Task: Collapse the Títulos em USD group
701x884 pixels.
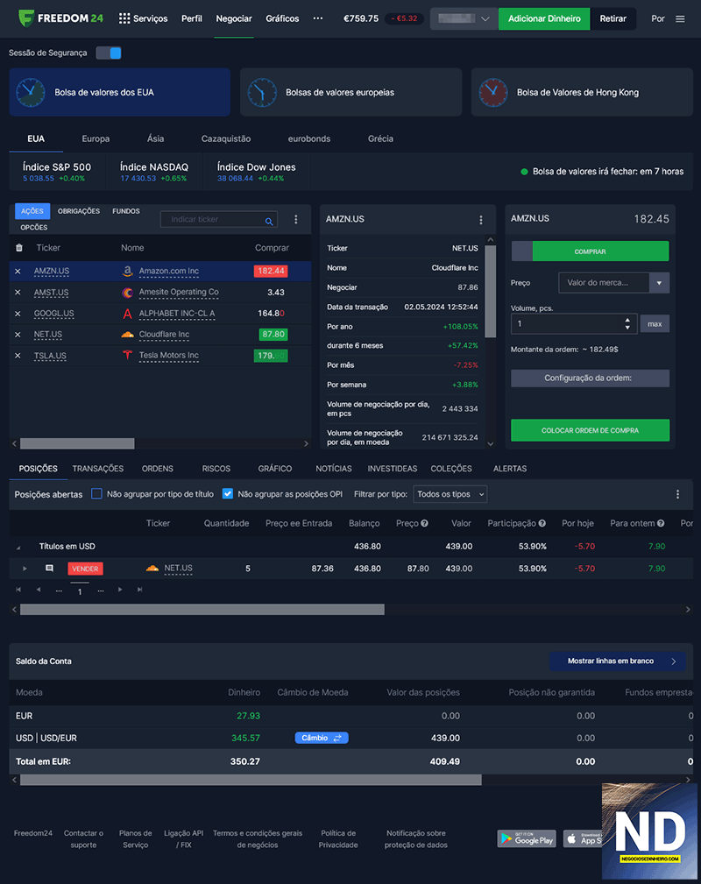Action: tap(18, 547)
